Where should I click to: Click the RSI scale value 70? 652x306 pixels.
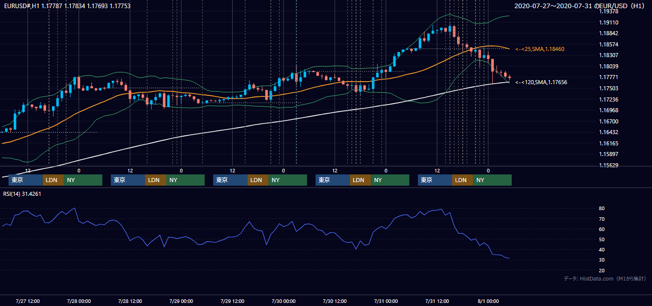[601, 219]
